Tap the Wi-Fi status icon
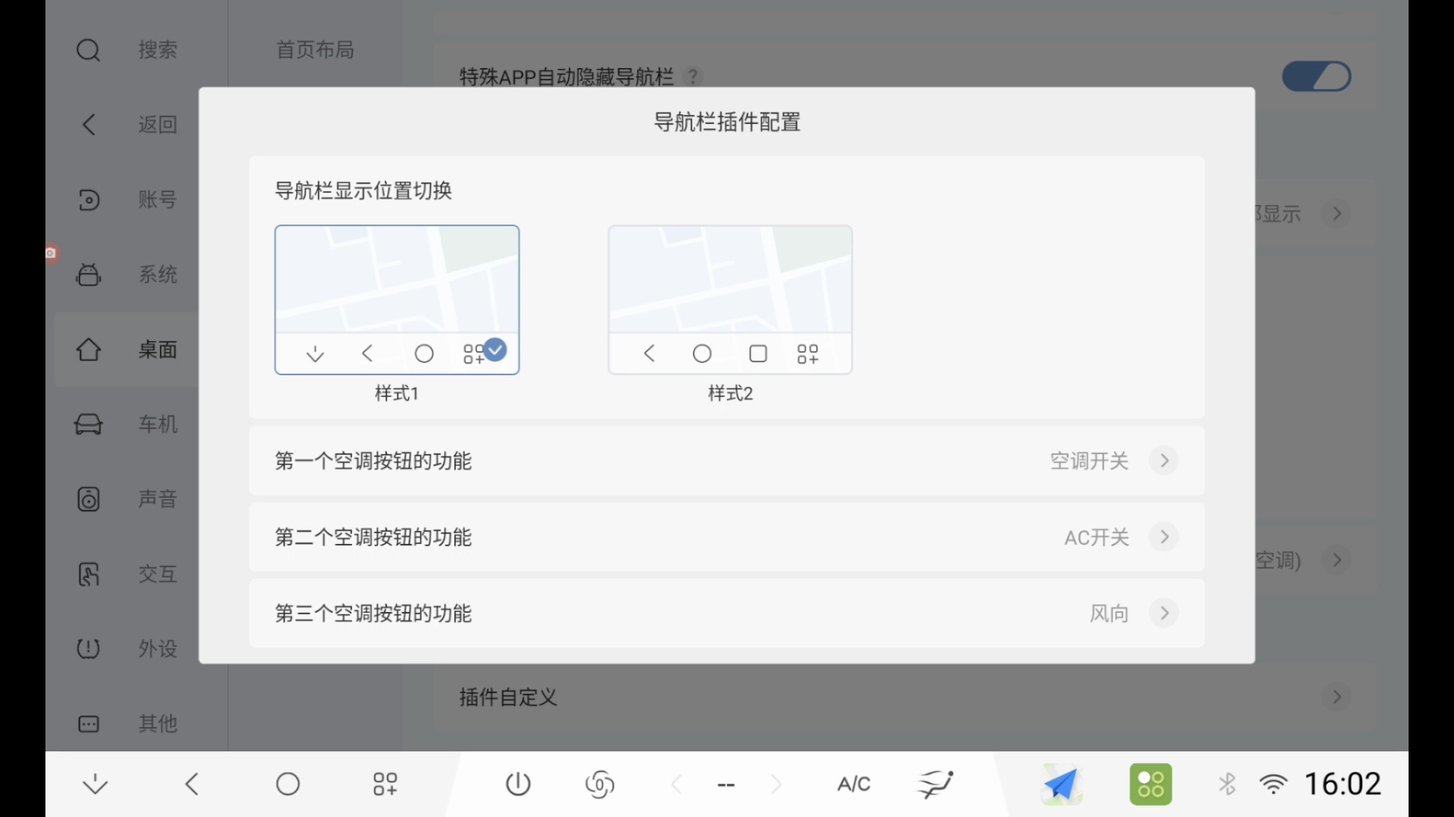1454x817 pixels. [x=1274, y=784]
